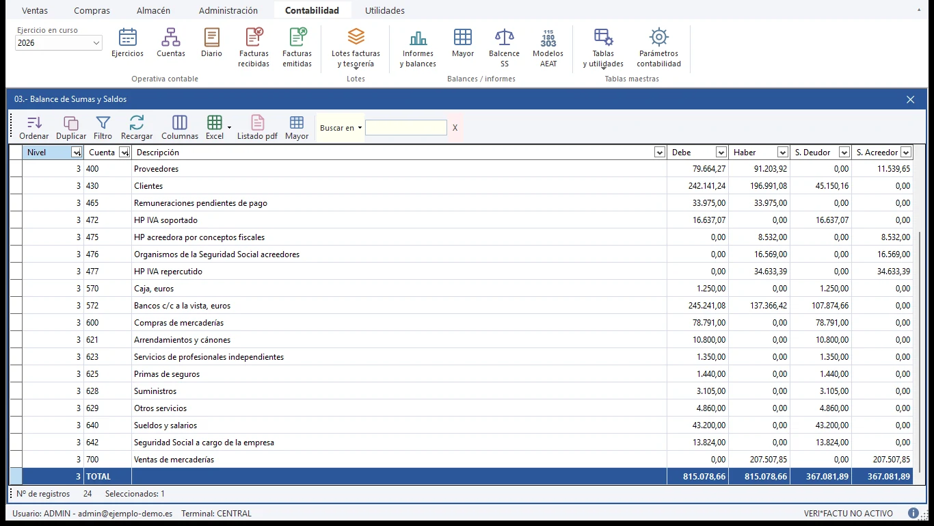Open the Cuenta column filter dropdown
The image size is (934, 526).
pos(124,153)
